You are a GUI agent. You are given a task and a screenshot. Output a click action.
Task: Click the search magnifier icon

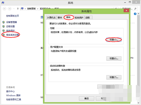(x=135, y=9)
